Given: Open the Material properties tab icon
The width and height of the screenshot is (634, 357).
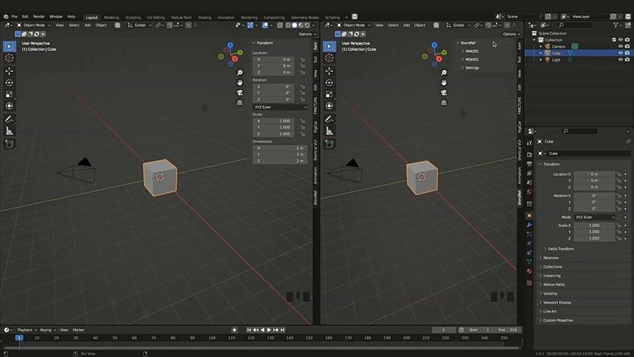Looking at the screenshot, I should coord(529,271).
